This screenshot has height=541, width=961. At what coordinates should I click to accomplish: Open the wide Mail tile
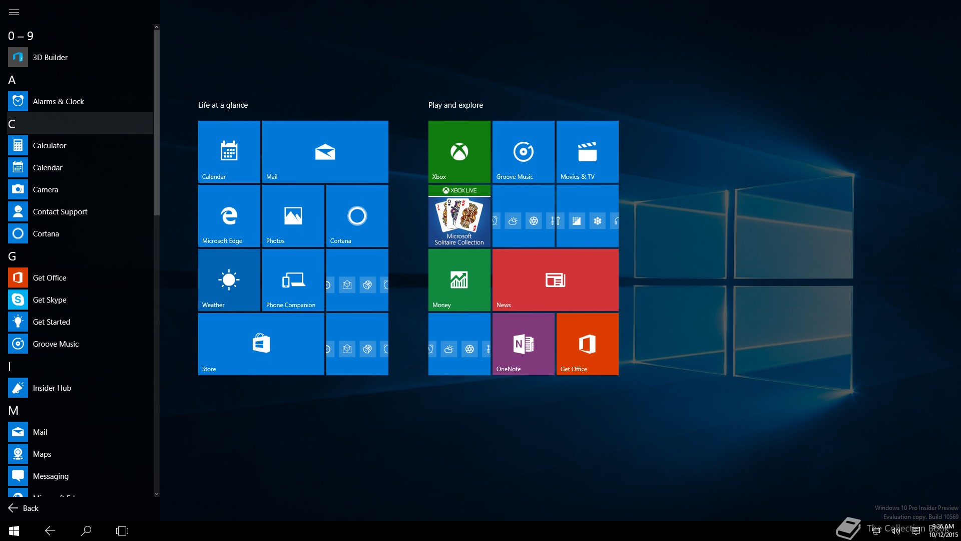pos(325,151)
